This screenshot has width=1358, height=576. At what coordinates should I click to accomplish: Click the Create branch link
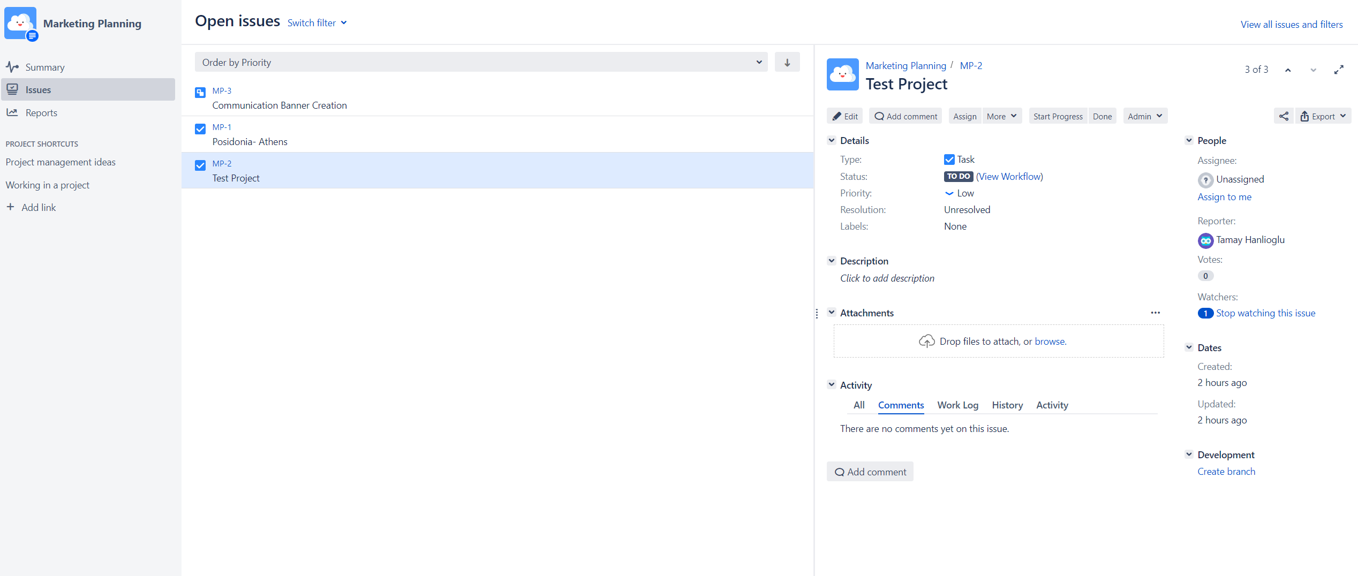[x=1226, y=472]
